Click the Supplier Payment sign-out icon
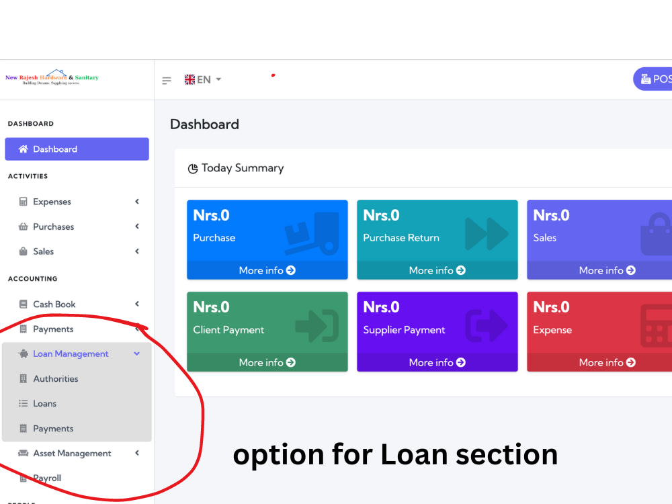 [x=487, y=326]
